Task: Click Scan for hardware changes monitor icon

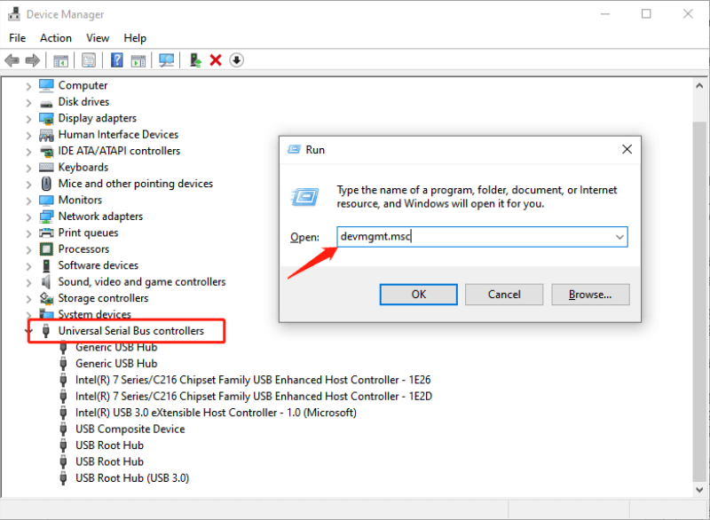Action: 166,60
